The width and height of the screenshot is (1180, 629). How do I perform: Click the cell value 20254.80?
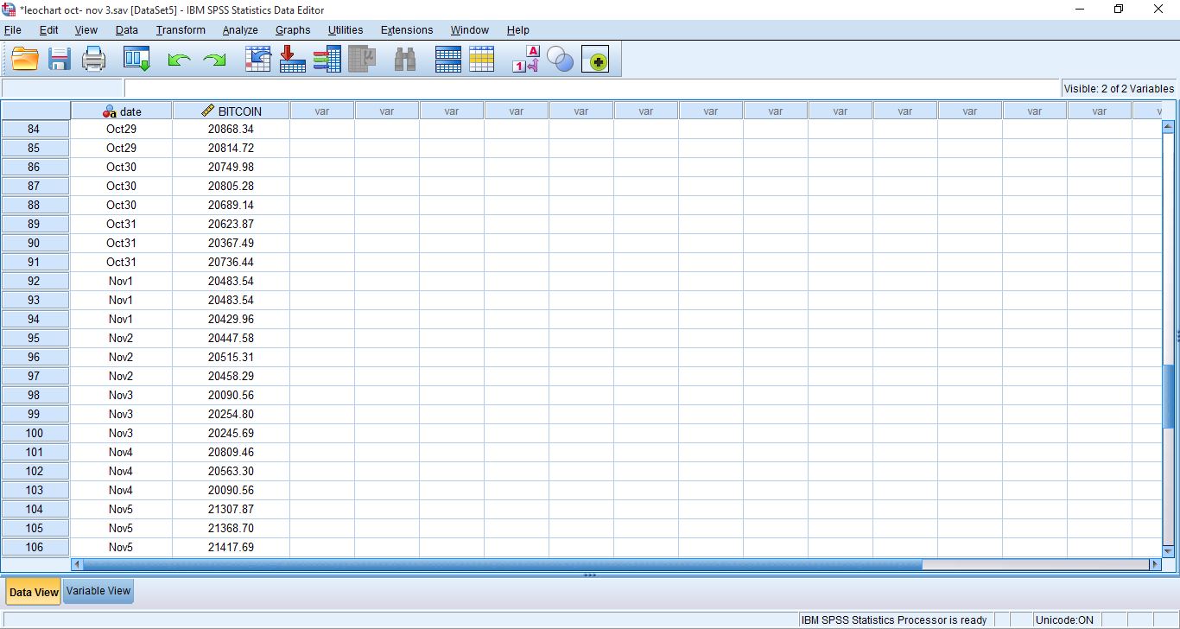pos(231,414)
